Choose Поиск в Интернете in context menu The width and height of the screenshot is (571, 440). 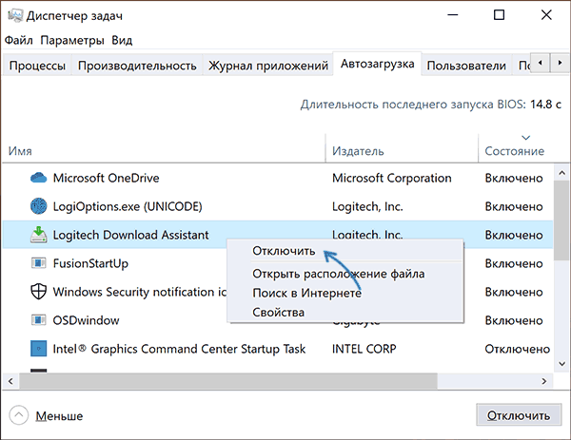[x=307, y=293]
